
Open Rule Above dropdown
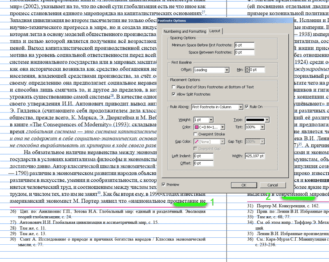coord(217,107)
